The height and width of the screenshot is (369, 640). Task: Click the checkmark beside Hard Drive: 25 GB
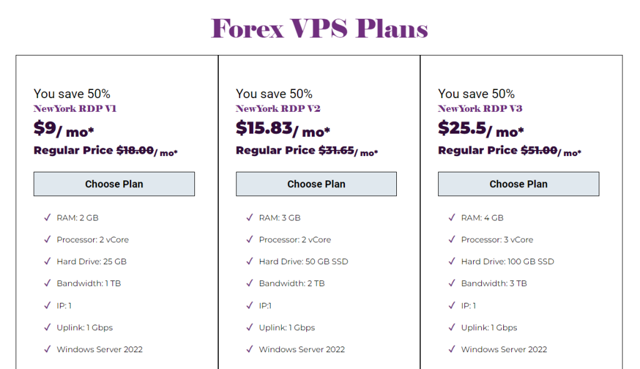47,262
